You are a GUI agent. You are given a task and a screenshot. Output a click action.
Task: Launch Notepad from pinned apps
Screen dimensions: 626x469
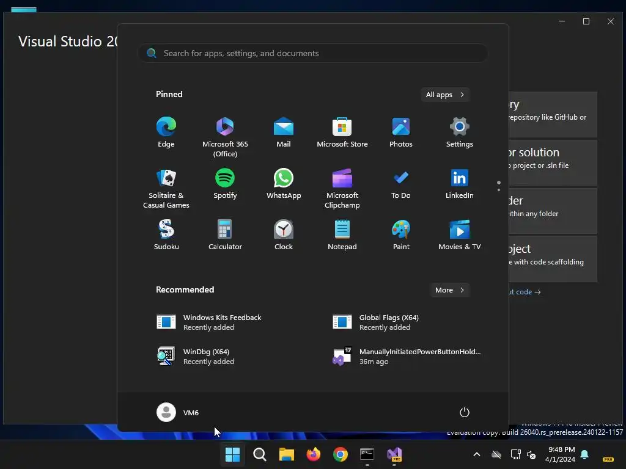342,235
